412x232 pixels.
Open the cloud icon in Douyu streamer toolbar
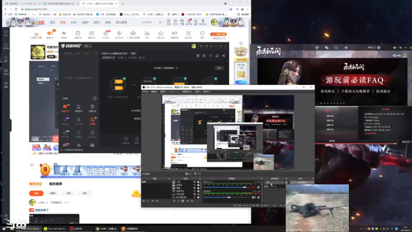[x=133, y=35]
